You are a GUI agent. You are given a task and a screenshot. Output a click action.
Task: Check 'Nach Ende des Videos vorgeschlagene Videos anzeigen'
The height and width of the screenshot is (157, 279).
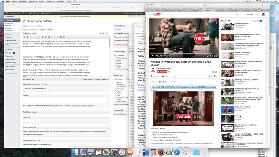(151, 132)
